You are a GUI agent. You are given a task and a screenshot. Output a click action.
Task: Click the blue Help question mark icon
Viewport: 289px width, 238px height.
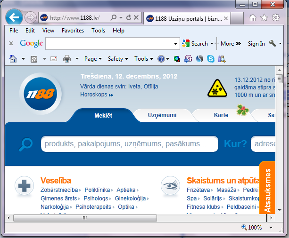coord(161,59)
